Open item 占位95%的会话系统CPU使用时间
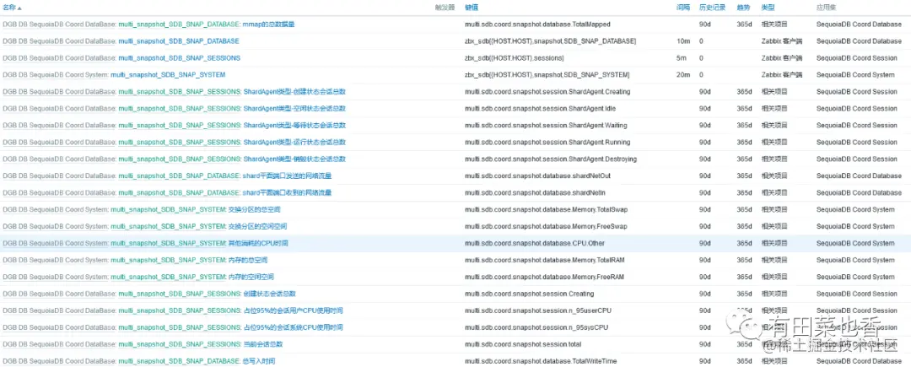911x367 pixels. [x=294, y=327]
